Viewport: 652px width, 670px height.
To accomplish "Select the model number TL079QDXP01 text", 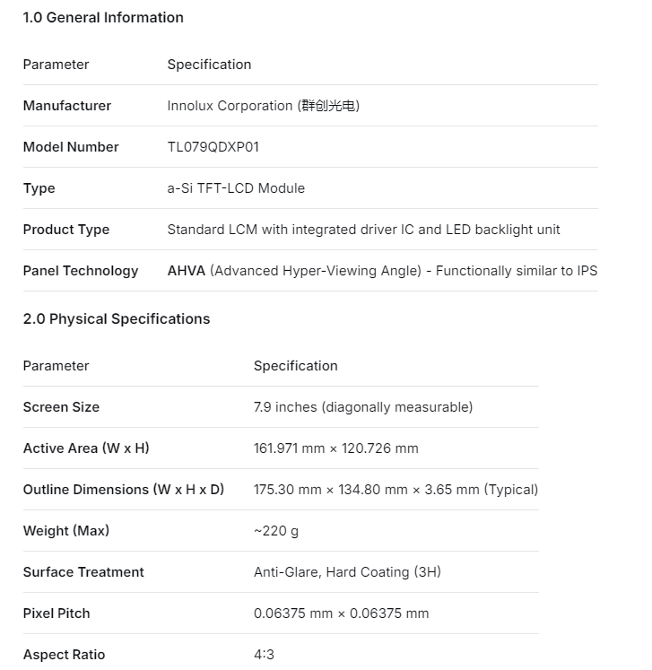I will pos(213,147).
